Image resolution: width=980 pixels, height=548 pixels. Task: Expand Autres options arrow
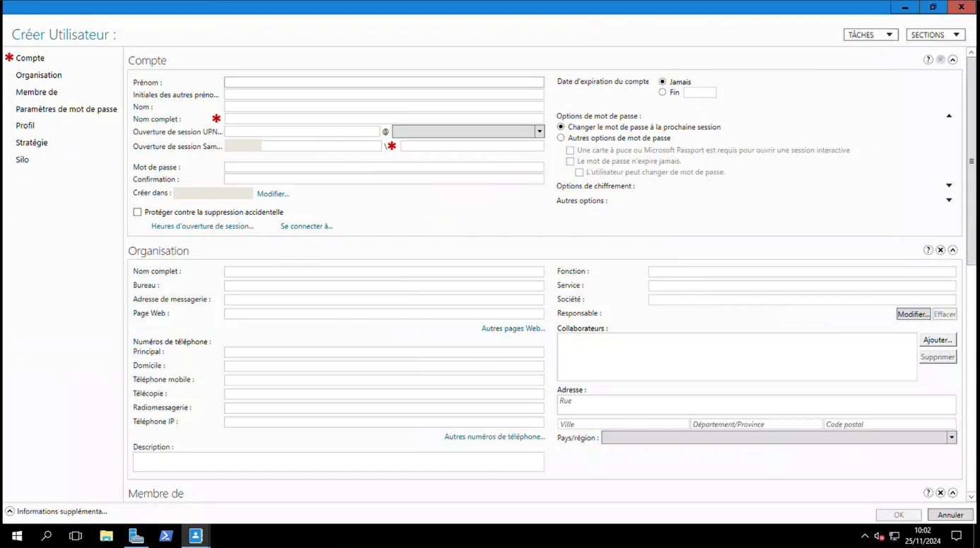tap(950, 201)
